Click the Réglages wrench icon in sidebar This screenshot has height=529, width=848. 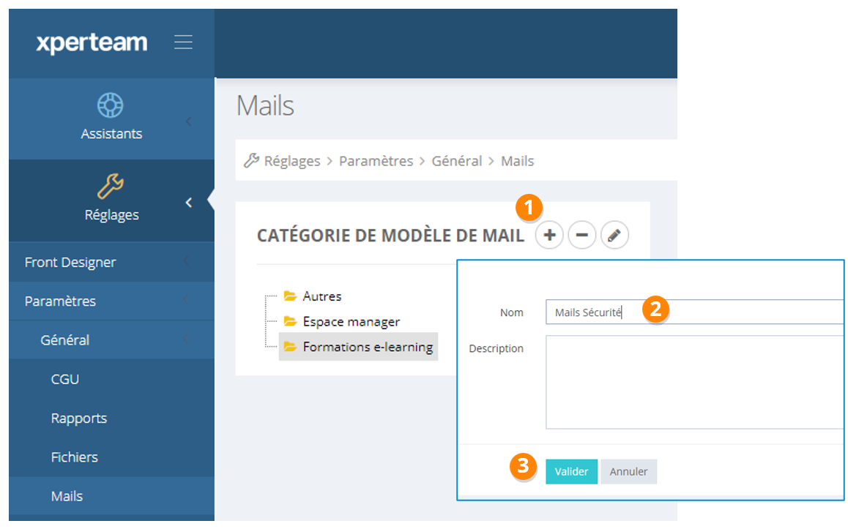(x=111, y=187)
